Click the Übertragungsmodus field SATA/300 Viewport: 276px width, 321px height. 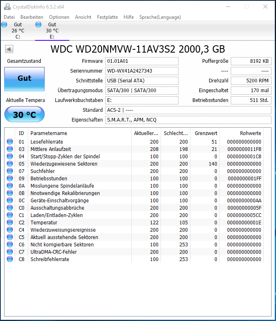142,91
